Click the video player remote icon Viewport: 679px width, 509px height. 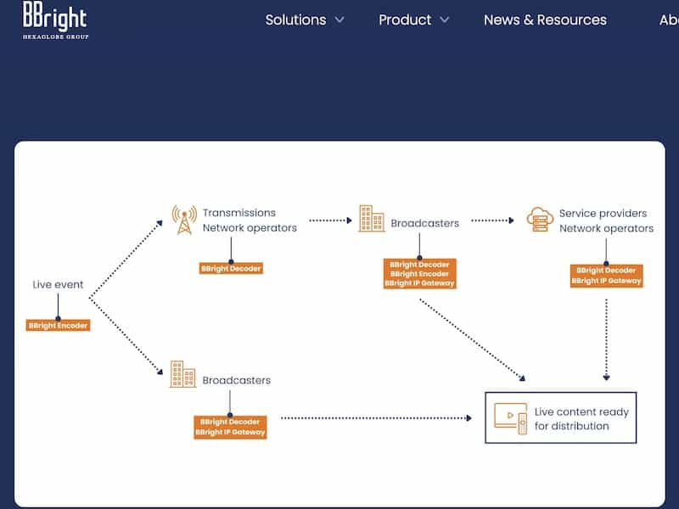pos(511,418)
